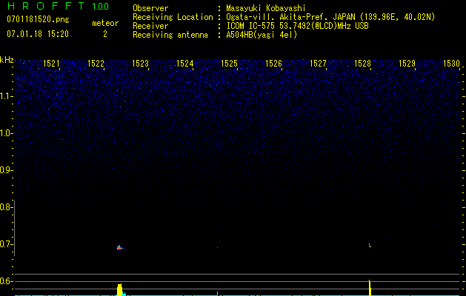
Task: Click the small cyan spike near 1525
Action: pyautogui.click(x=217, y=294)
